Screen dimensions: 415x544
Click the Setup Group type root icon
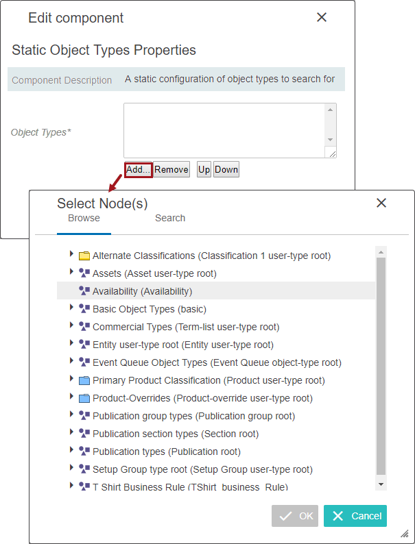coord(84,469)
